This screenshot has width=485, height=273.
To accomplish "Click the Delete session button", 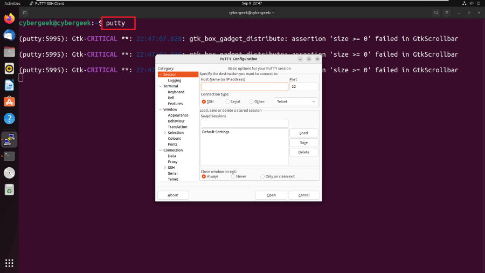I will pyautogui.click(x=304, y=152).
